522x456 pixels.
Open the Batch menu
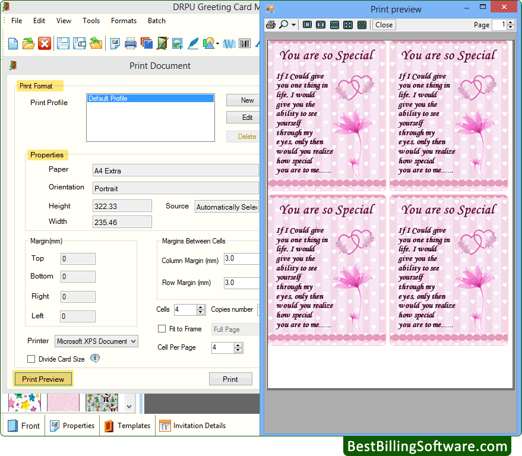pos(156,21)
